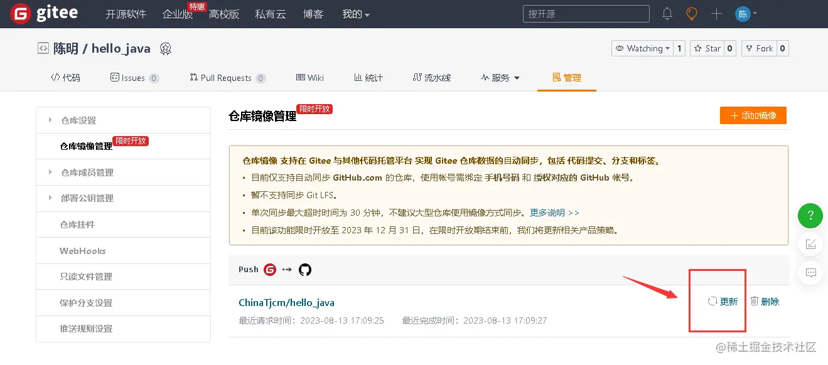Image resolution: width=828 pixels, height=365 pixels.
Task: Click the 搜开源 search field
Action: click(x=586, y=14)
